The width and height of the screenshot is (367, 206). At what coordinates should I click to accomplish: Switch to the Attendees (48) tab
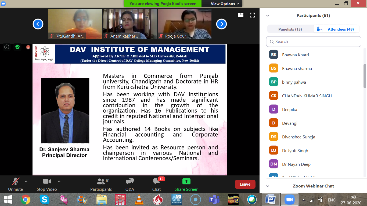pos(336,29)
